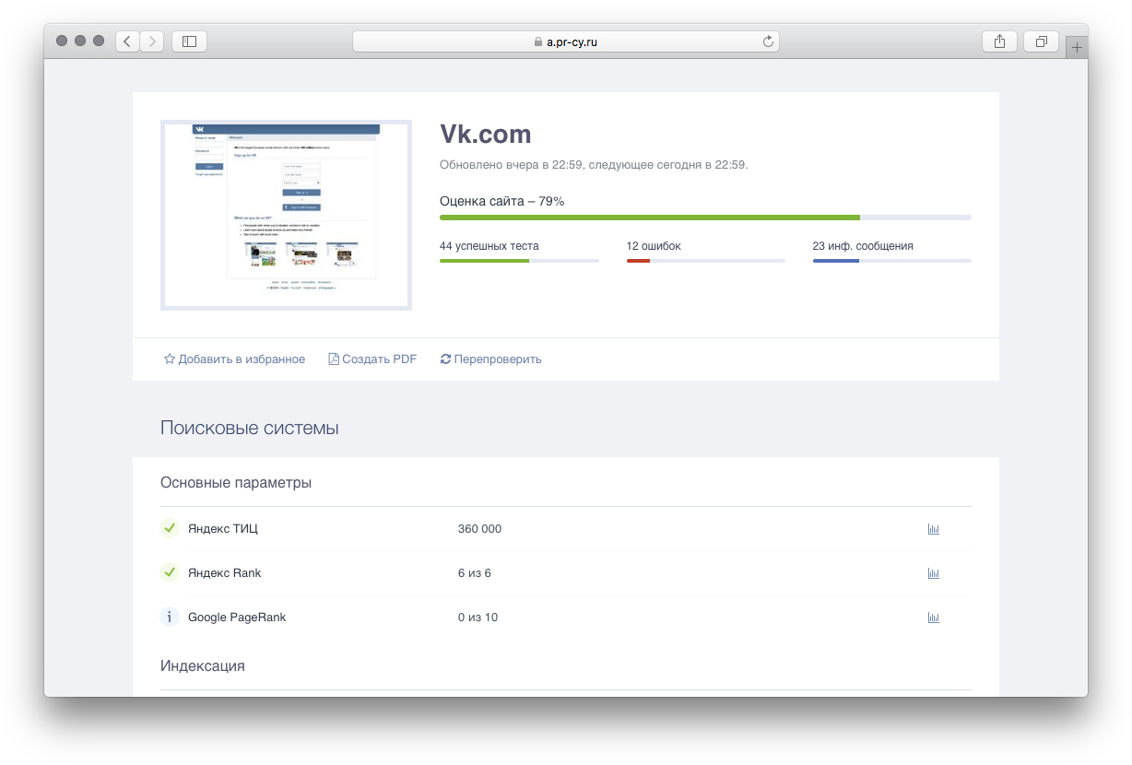Image resolution: width=1132 pixels, height=765 pixels.
Task: Click the site score progress bar
Action: (705, 218)
